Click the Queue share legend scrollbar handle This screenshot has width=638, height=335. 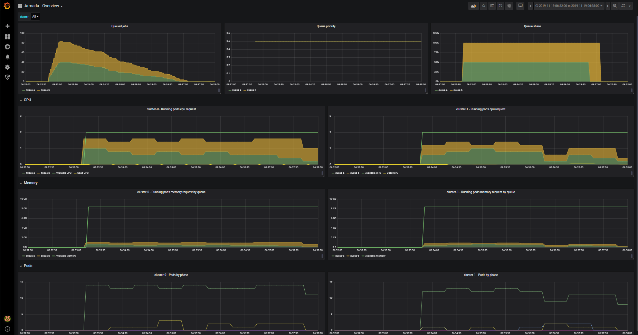[x=632, y=90]
